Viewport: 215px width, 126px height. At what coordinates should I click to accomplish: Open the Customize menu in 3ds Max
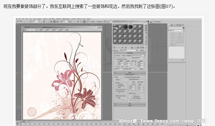[x=73, y=19]
